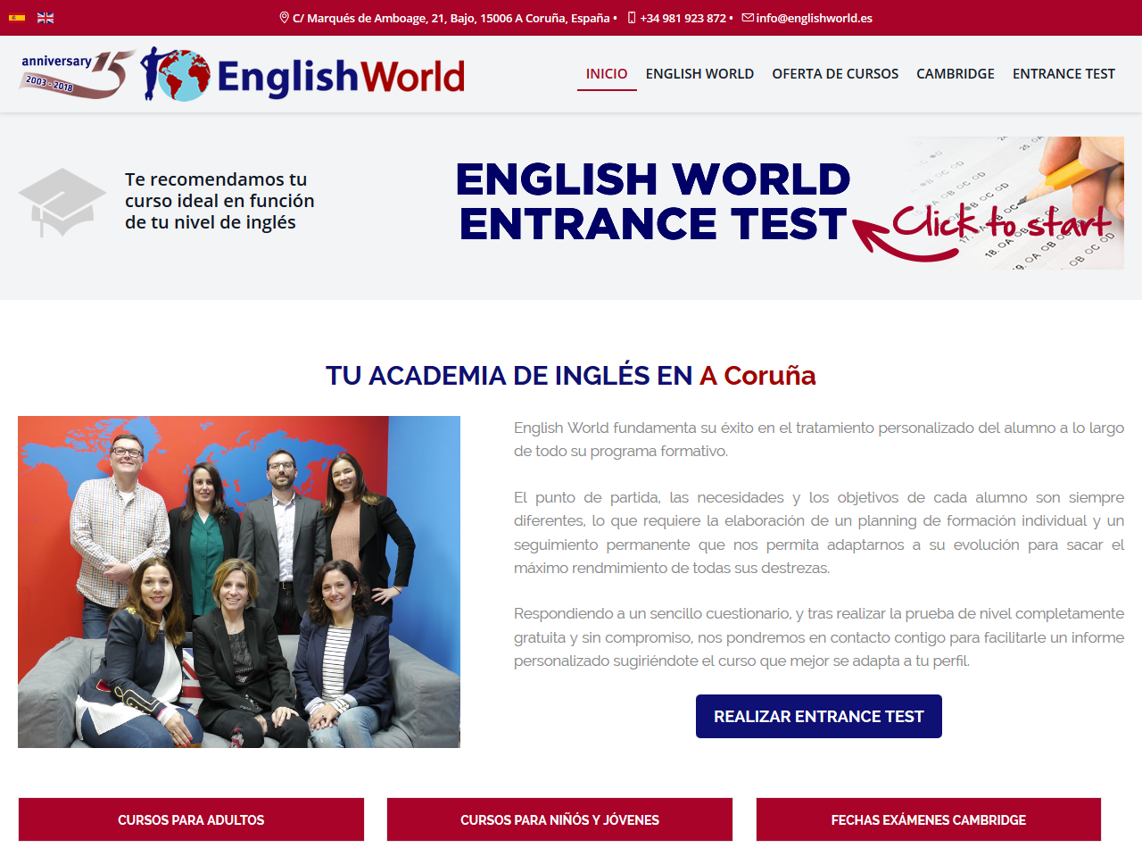Click the phone icon beside the number

(632, 18)
